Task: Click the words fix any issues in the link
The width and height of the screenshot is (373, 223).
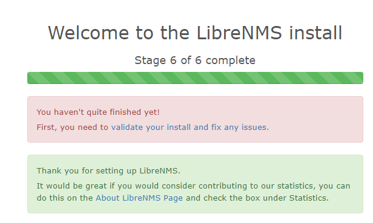Action: tap(239, 128)
